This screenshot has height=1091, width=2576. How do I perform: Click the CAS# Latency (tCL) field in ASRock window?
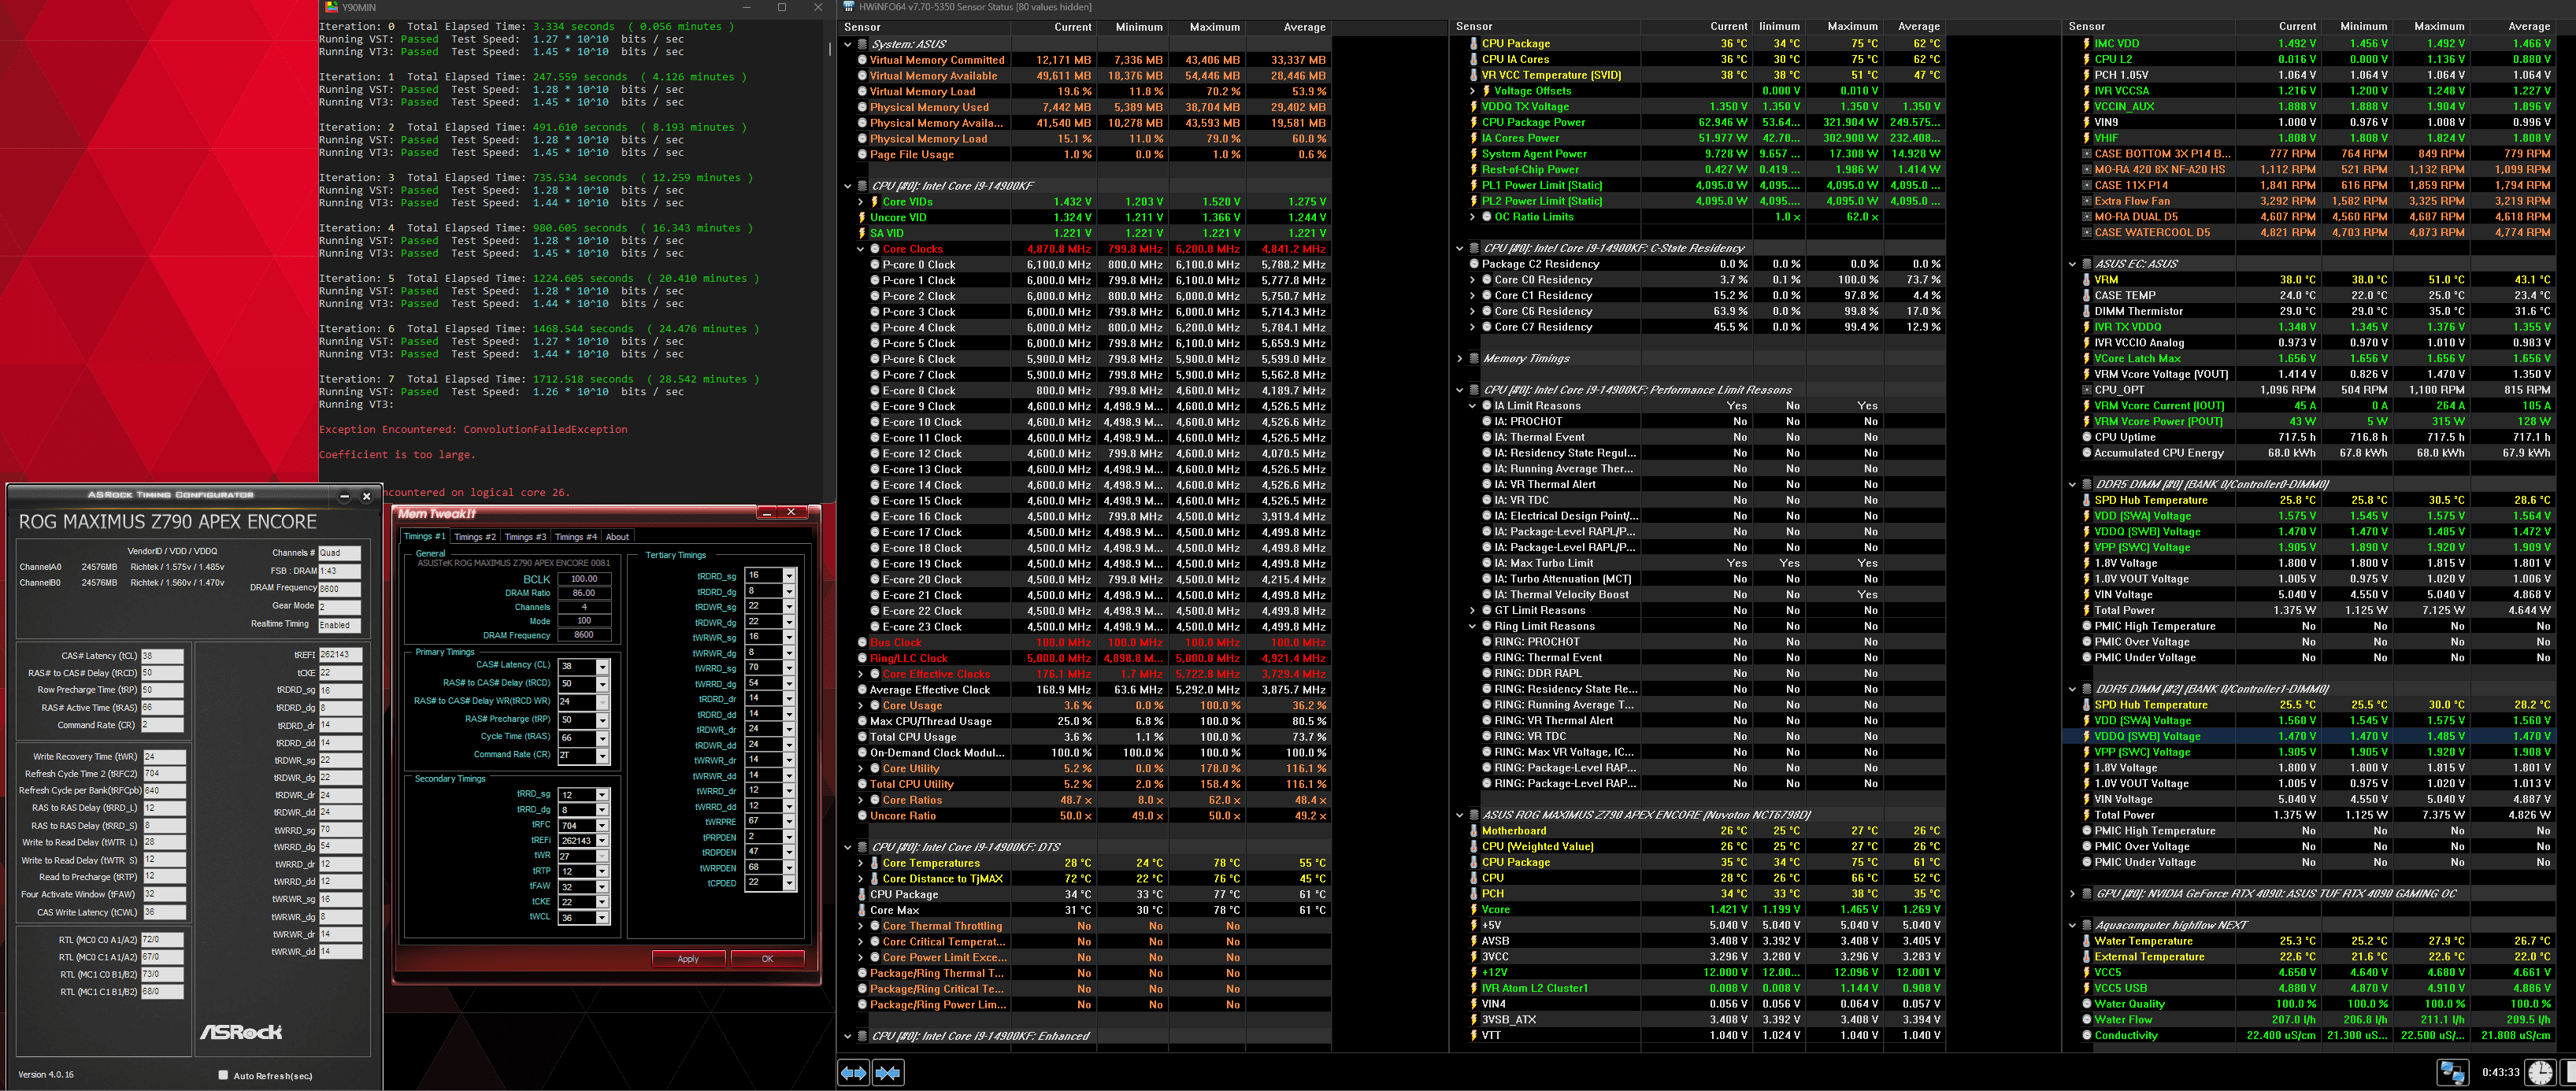click(x=162, y=656)
